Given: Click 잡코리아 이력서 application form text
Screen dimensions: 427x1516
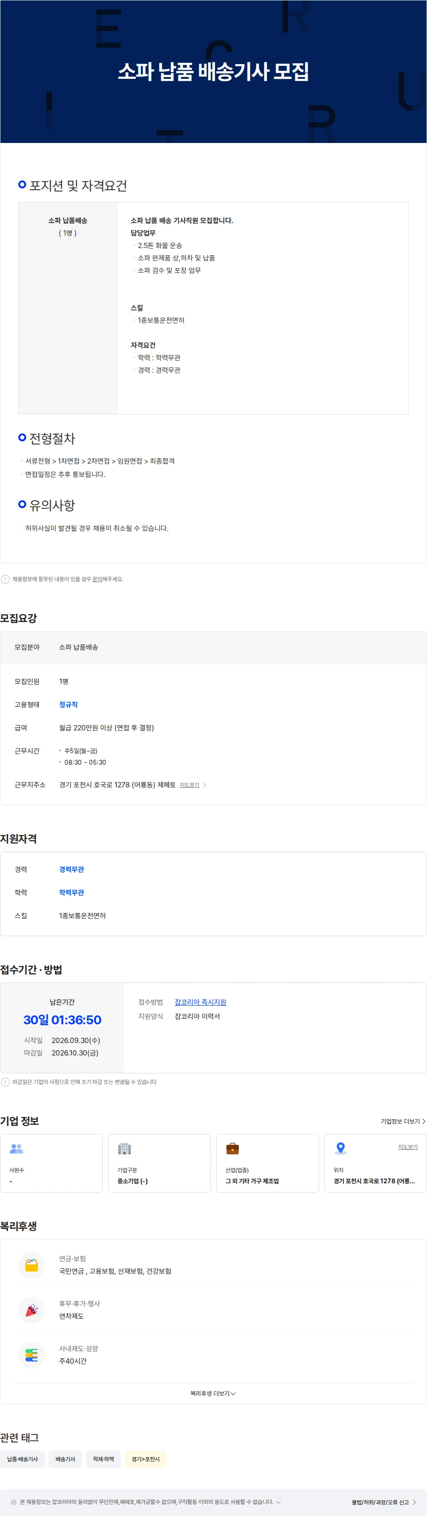Looking at the screenshot, I should 197,1016.
